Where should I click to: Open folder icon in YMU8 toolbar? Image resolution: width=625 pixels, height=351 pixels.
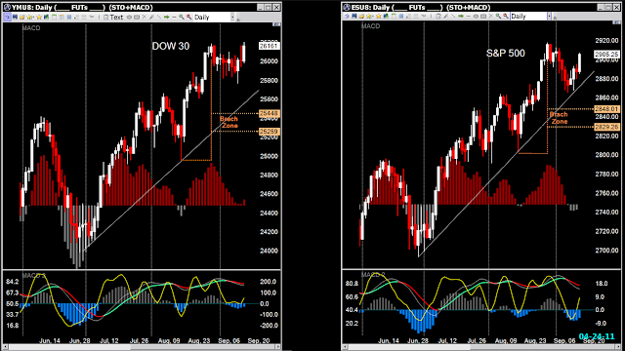[21, 18]
